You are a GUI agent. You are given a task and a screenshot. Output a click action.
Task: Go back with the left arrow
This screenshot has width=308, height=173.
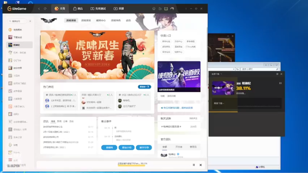pyautogui.click(x=39, y=8)
